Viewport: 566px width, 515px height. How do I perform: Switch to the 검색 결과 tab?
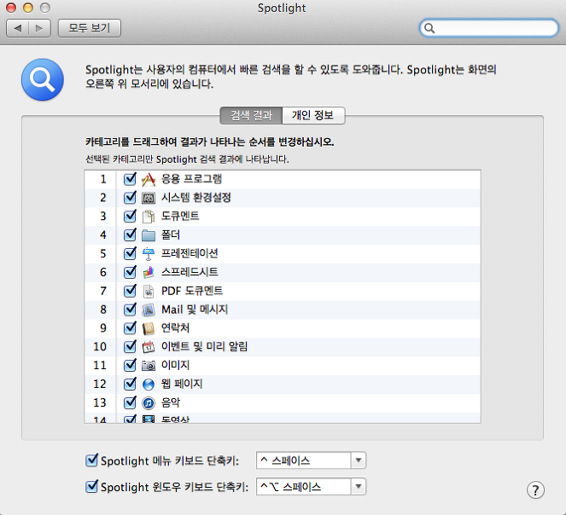(251, 115)
